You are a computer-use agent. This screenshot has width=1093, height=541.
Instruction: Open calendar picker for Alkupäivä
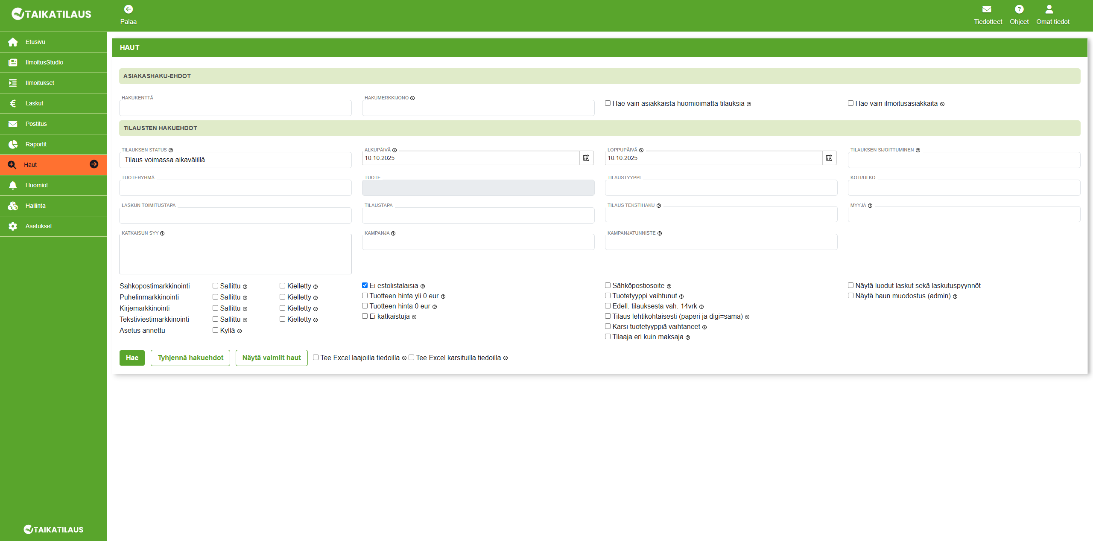586,158
